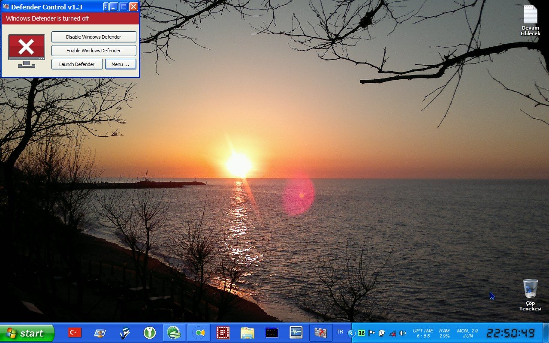Click the red dotted square taskbar icon

tap(223, 333)
